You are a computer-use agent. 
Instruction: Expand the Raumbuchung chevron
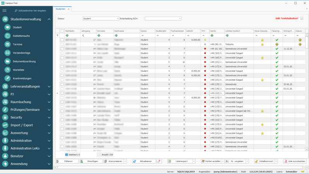click(x=49, y=102)
